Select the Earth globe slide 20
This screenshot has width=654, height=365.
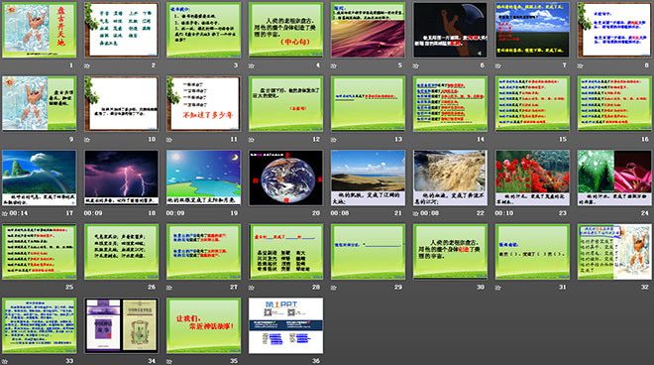[x=285, y=178]
